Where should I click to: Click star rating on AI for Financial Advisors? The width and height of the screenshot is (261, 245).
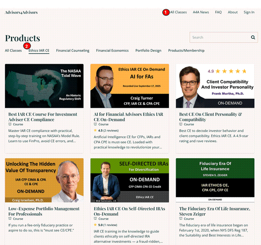coord(95,130)
